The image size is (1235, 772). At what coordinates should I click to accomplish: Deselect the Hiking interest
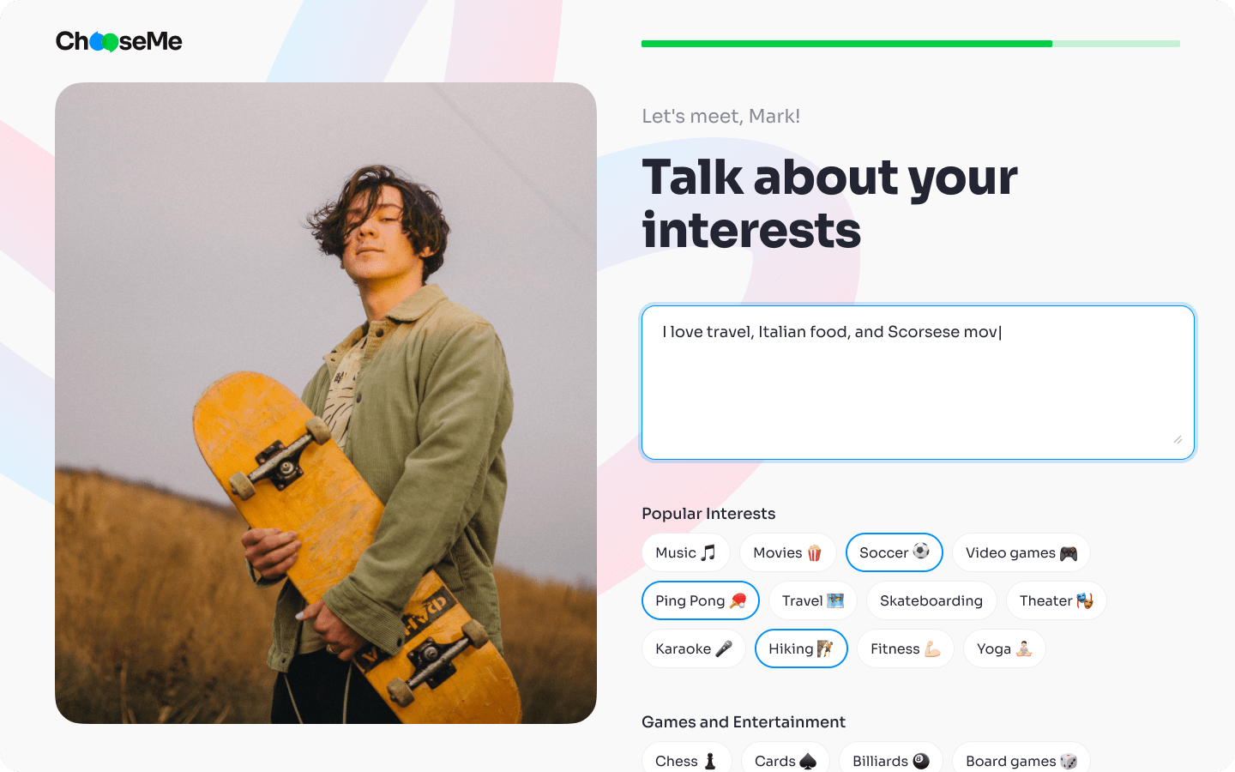tap(801, 648)
